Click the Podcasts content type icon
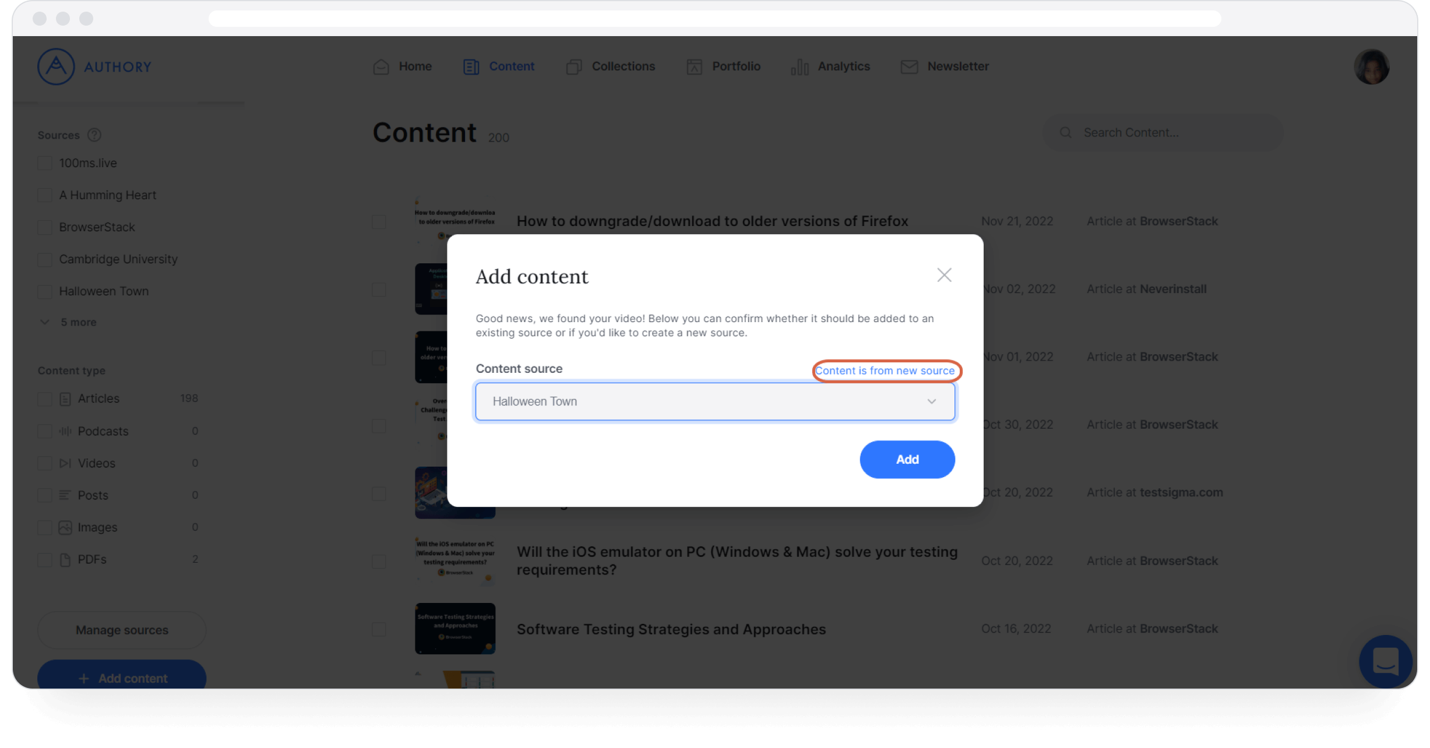The height and width of the screenshot is (748, 1430). pos(65,431)
